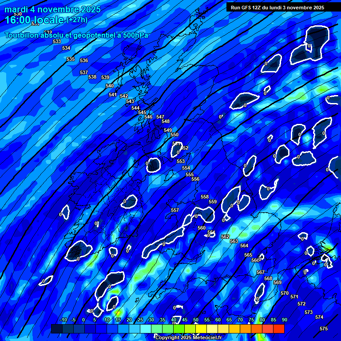Click the 'Tourbillon absolu et géopotentiel' subtitle
Screen dimensions: 341x341
pyautogui.click(x=76, y=36)
